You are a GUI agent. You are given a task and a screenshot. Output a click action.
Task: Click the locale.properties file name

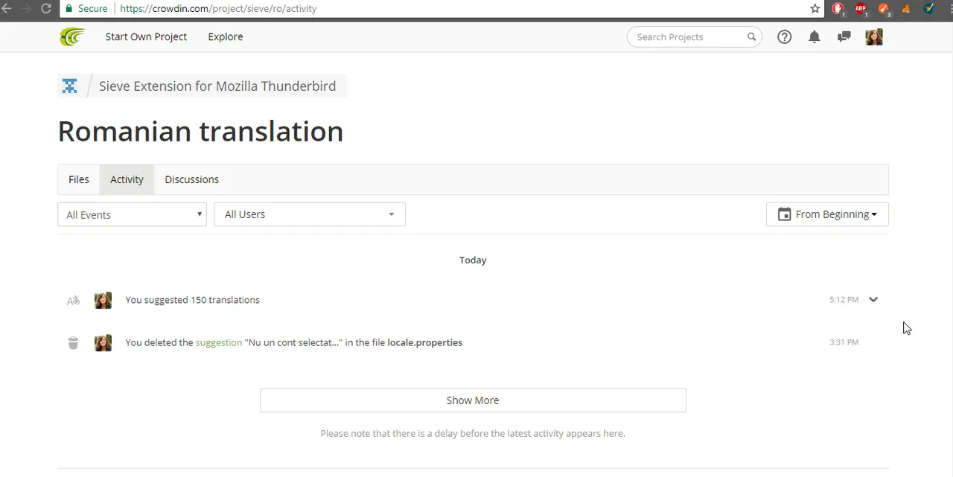click(425, 342)
